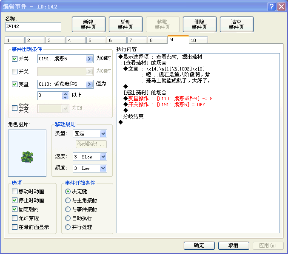Screen dimensions: 288x254
Task: Click 清空事件页 button
Action: coord(237,24)
